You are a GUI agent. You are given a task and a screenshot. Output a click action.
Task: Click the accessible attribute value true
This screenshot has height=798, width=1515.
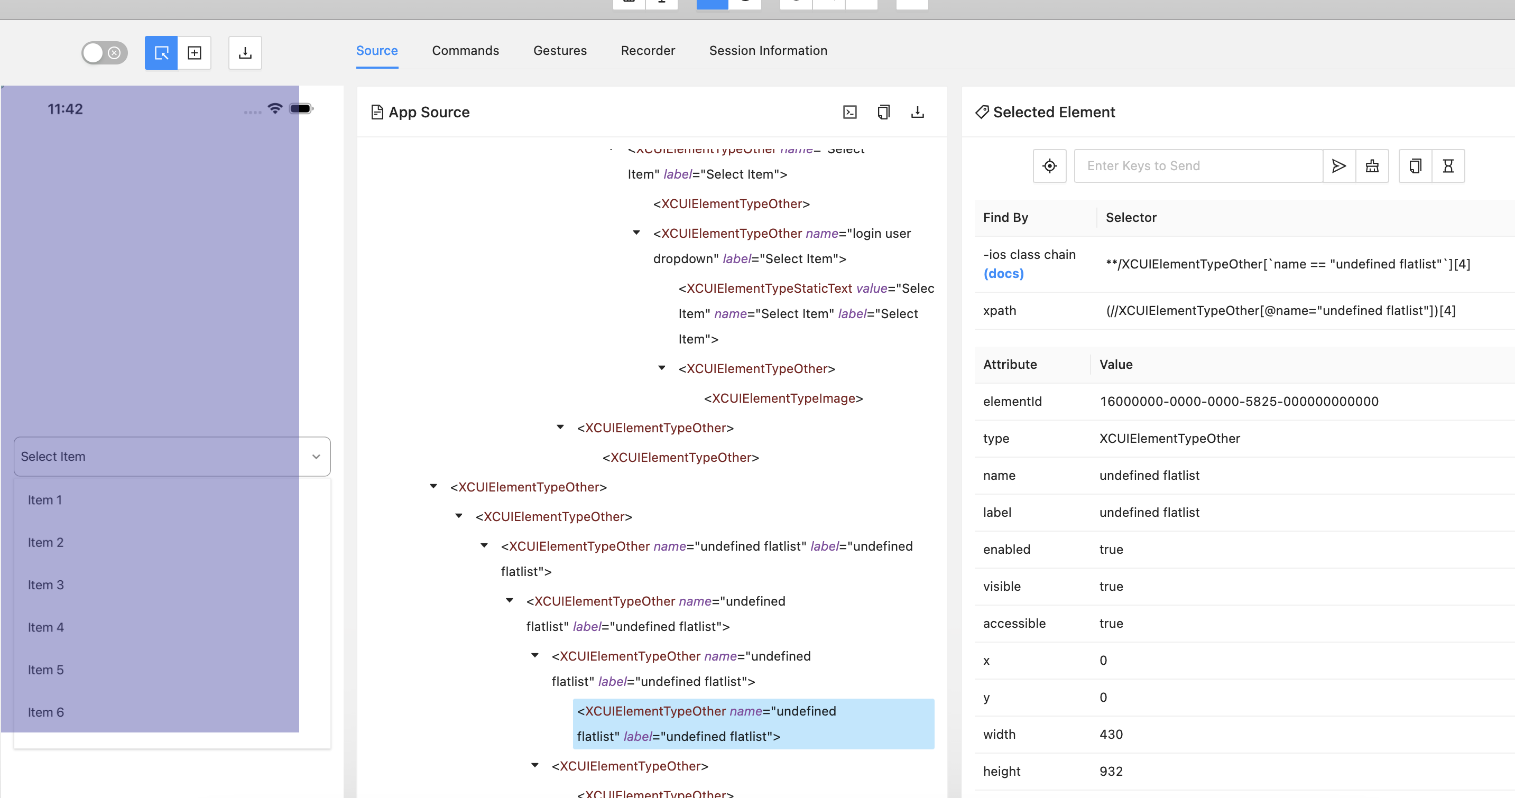tap(1111, 624)
